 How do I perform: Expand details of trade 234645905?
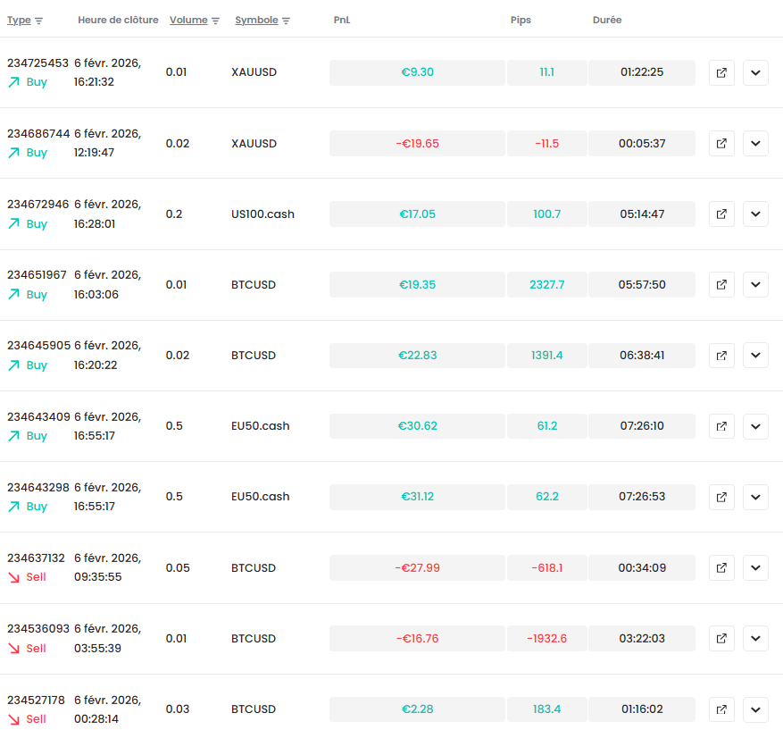point(755,356)
